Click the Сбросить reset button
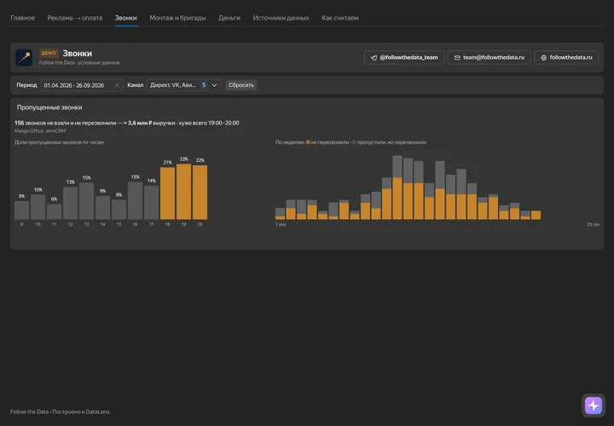The image size is (614, 426). coord(241,85)
